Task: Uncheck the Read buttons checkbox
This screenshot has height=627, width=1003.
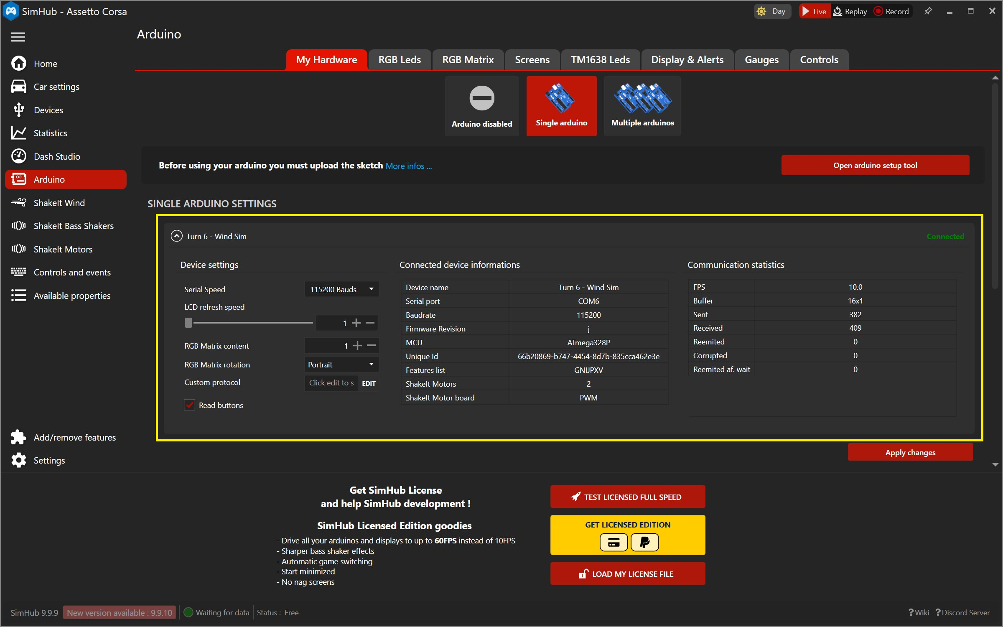Action: point(190,405)
